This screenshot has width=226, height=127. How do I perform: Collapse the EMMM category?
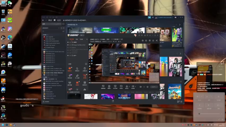click(43, 77)
